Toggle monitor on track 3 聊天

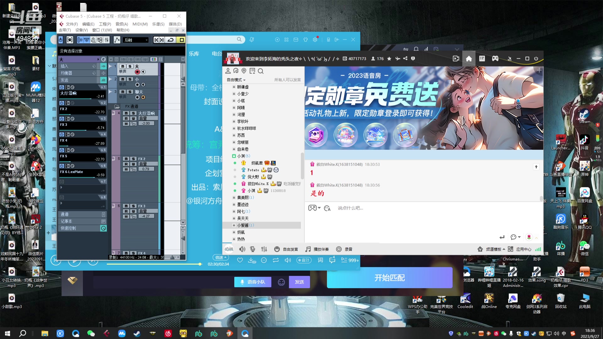(x=143, y=97)
